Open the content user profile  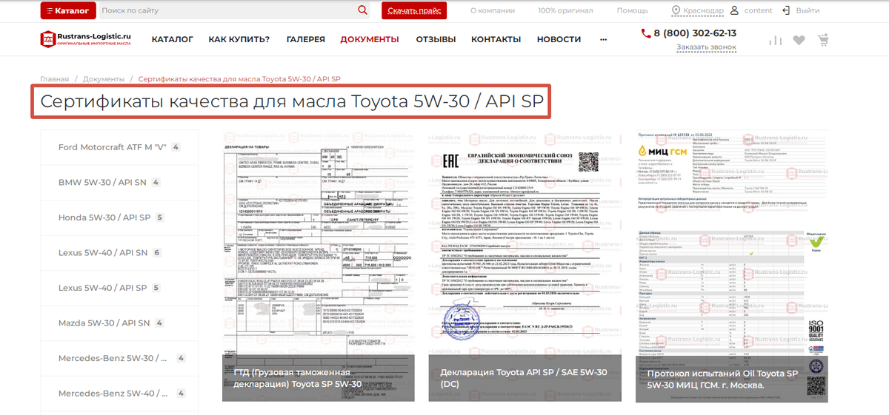pos(758,10)
